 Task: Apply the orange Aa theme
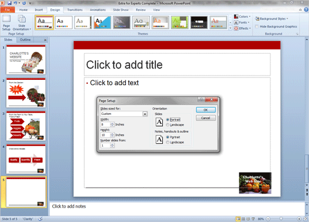[x=160, y=23]
